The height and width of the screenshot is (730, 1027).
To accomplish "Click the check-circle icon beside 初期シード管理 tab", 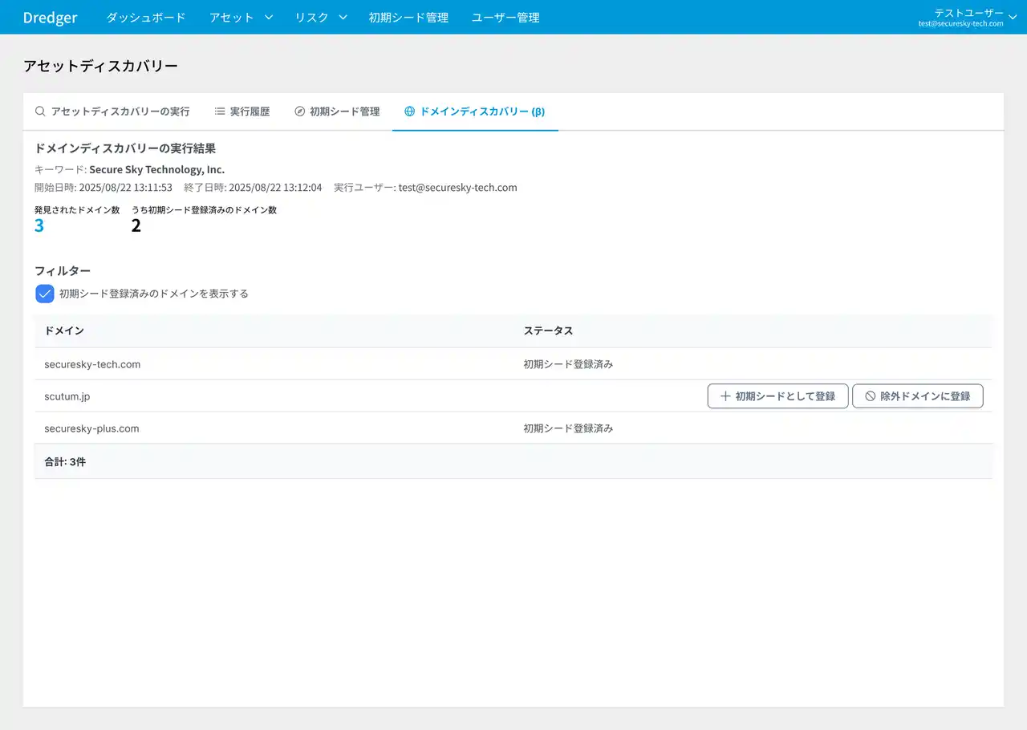I will (x=299, y=112).
